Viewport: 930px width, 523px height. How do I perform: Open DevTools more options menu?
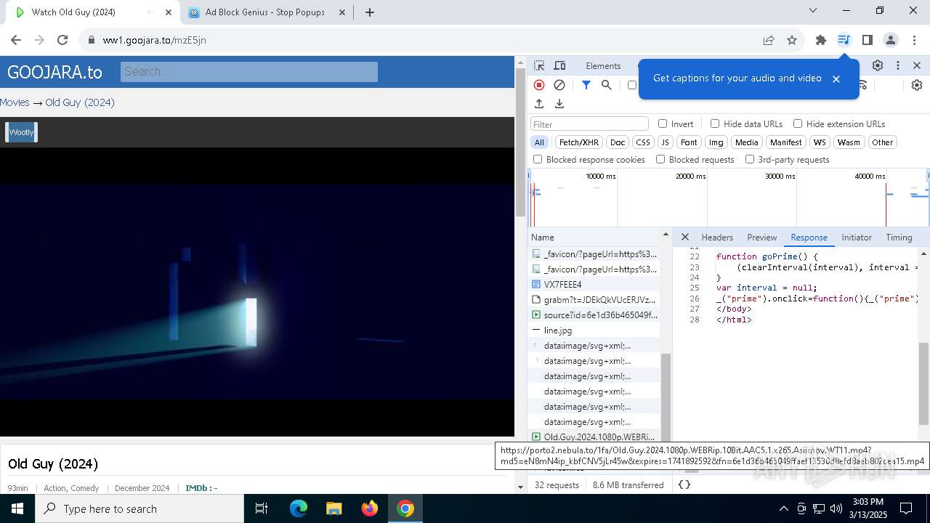898,65
